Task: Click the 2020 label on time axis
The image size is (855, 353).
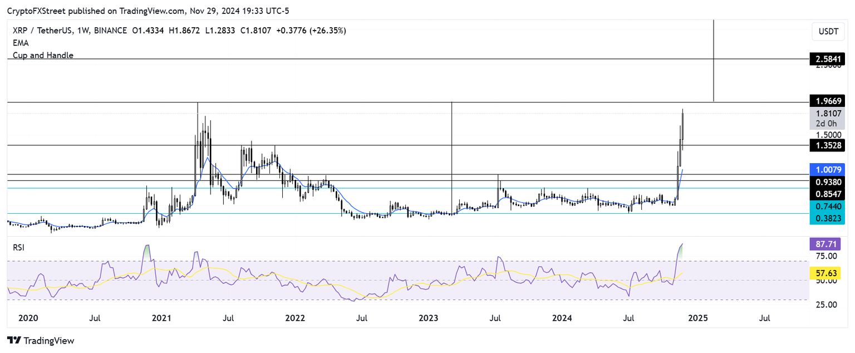Action: (28, 318)
